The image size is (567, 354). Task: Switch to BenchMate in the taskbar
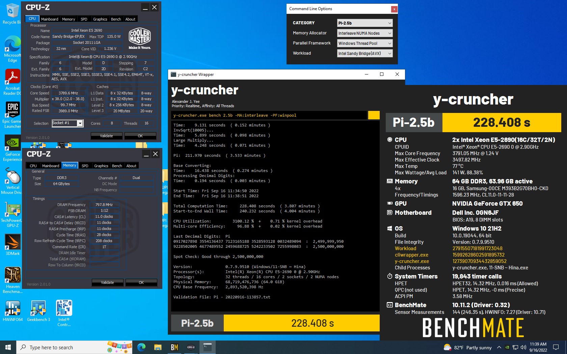tap(174, 347)
